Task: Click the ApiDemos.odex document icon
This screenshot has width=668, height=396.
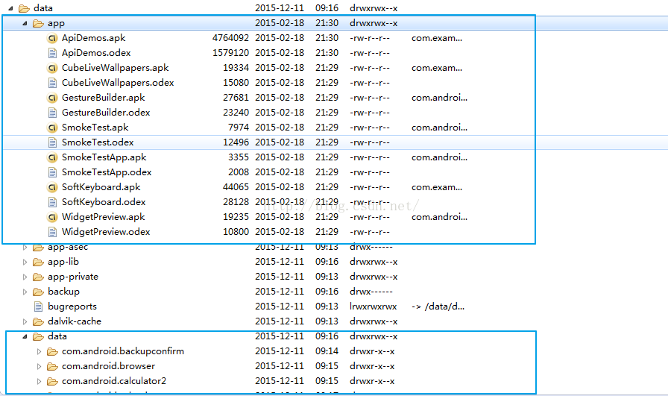Action: click(x=52, y=53)
